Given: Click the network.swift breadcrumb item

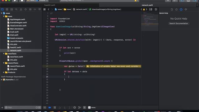Looking at the screenshot, I should pos(80,9).
